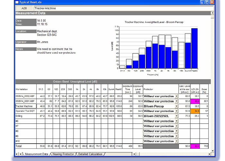Click the chart title text
The width and height of the screenshot is (225, 161).
(x=154, y=22)
